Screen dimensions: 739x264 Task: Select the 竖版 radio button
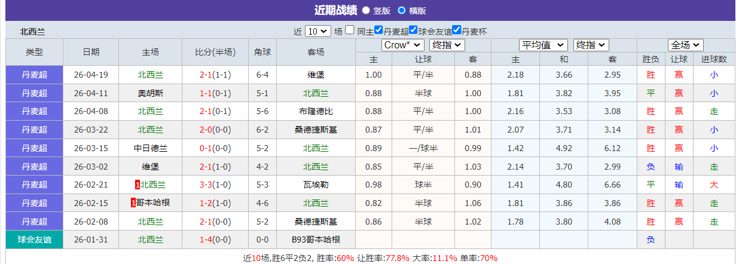pyautogui.click(x=366, y=10)
